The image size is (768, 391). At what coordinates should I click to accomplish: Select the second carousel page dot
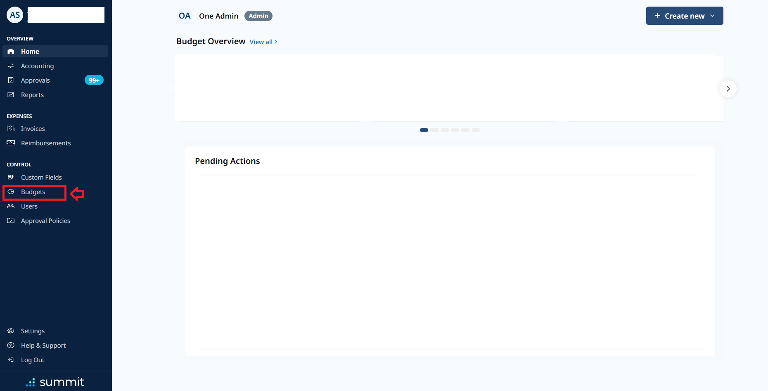click(434, 130)
